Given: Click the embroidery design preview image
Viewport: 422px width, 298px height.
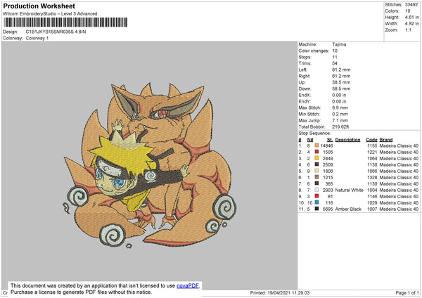Looking at the screenshot, I should [151, 164].
